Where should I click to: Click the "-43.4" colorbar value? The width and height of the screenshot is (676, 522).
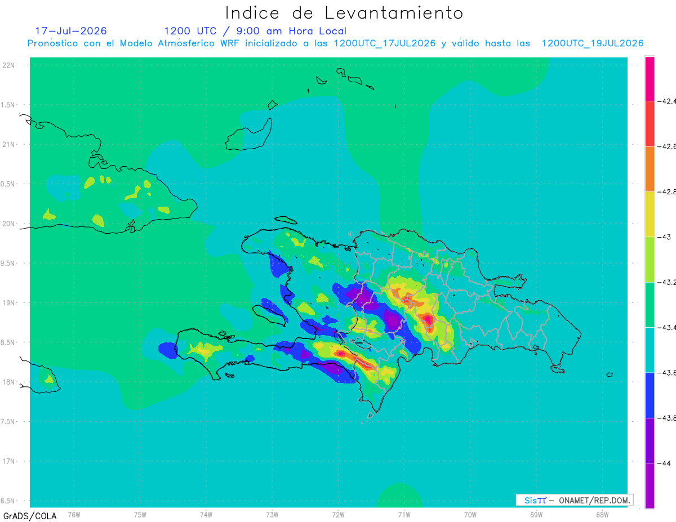[668, 327]
